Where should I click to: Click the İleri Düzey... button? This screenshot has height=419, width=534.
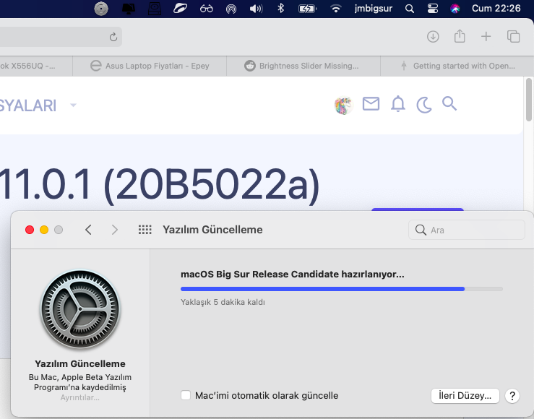465,396
